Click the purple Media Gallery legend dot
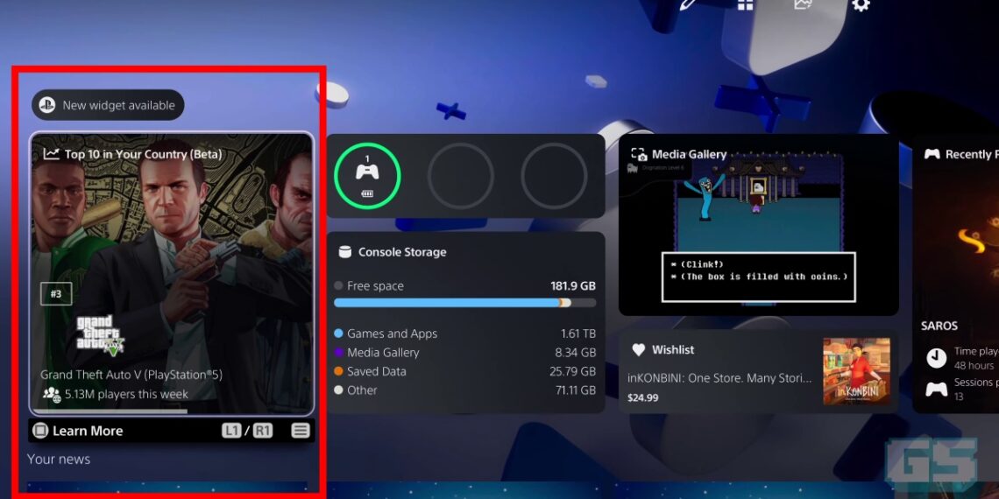999x499 pixels. tap(338, 353)
